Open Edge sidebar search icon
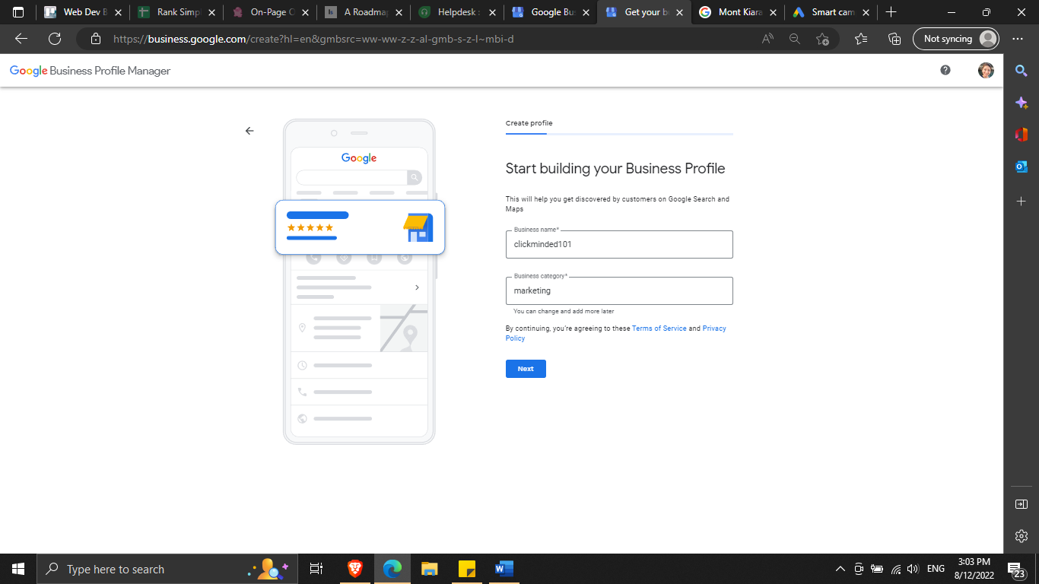Screen dimensions: 1039x584 [1022, 71]
